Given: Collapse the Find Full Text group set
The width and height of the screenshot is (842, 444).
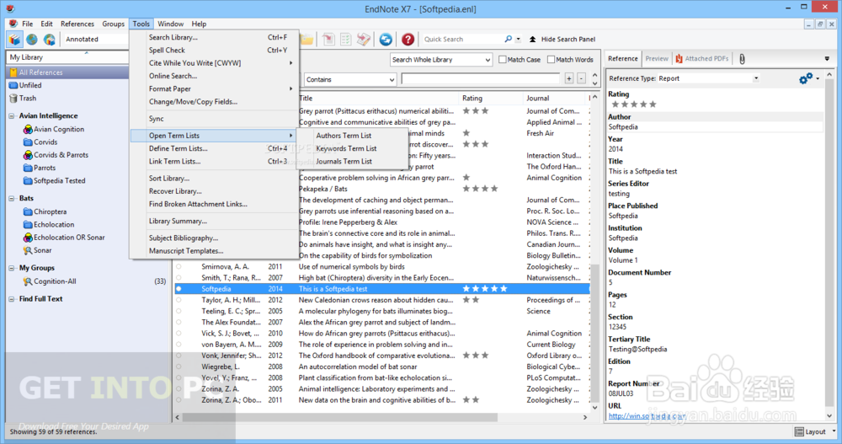Looking at the screenshot, I should (12, 299).
